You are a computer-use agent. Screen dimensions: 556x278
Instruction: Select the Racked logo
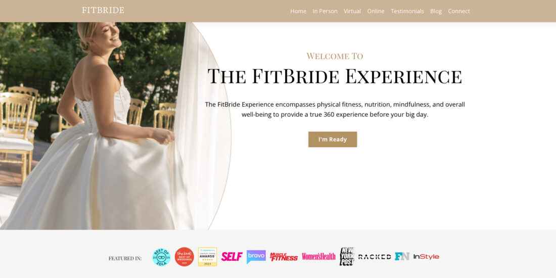(375, 257)
